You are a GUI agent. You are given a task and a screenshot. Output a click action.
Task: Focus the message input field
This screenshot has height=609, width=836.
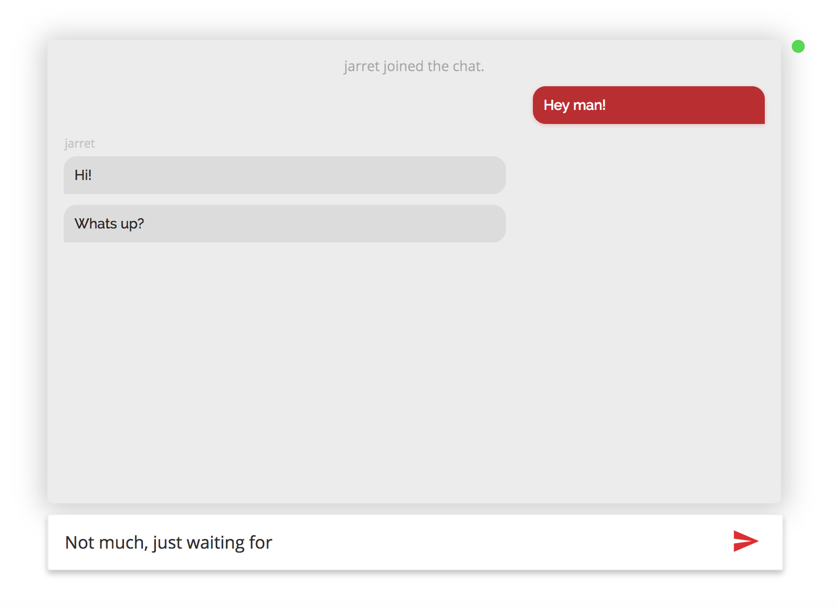tap(415, 542)
